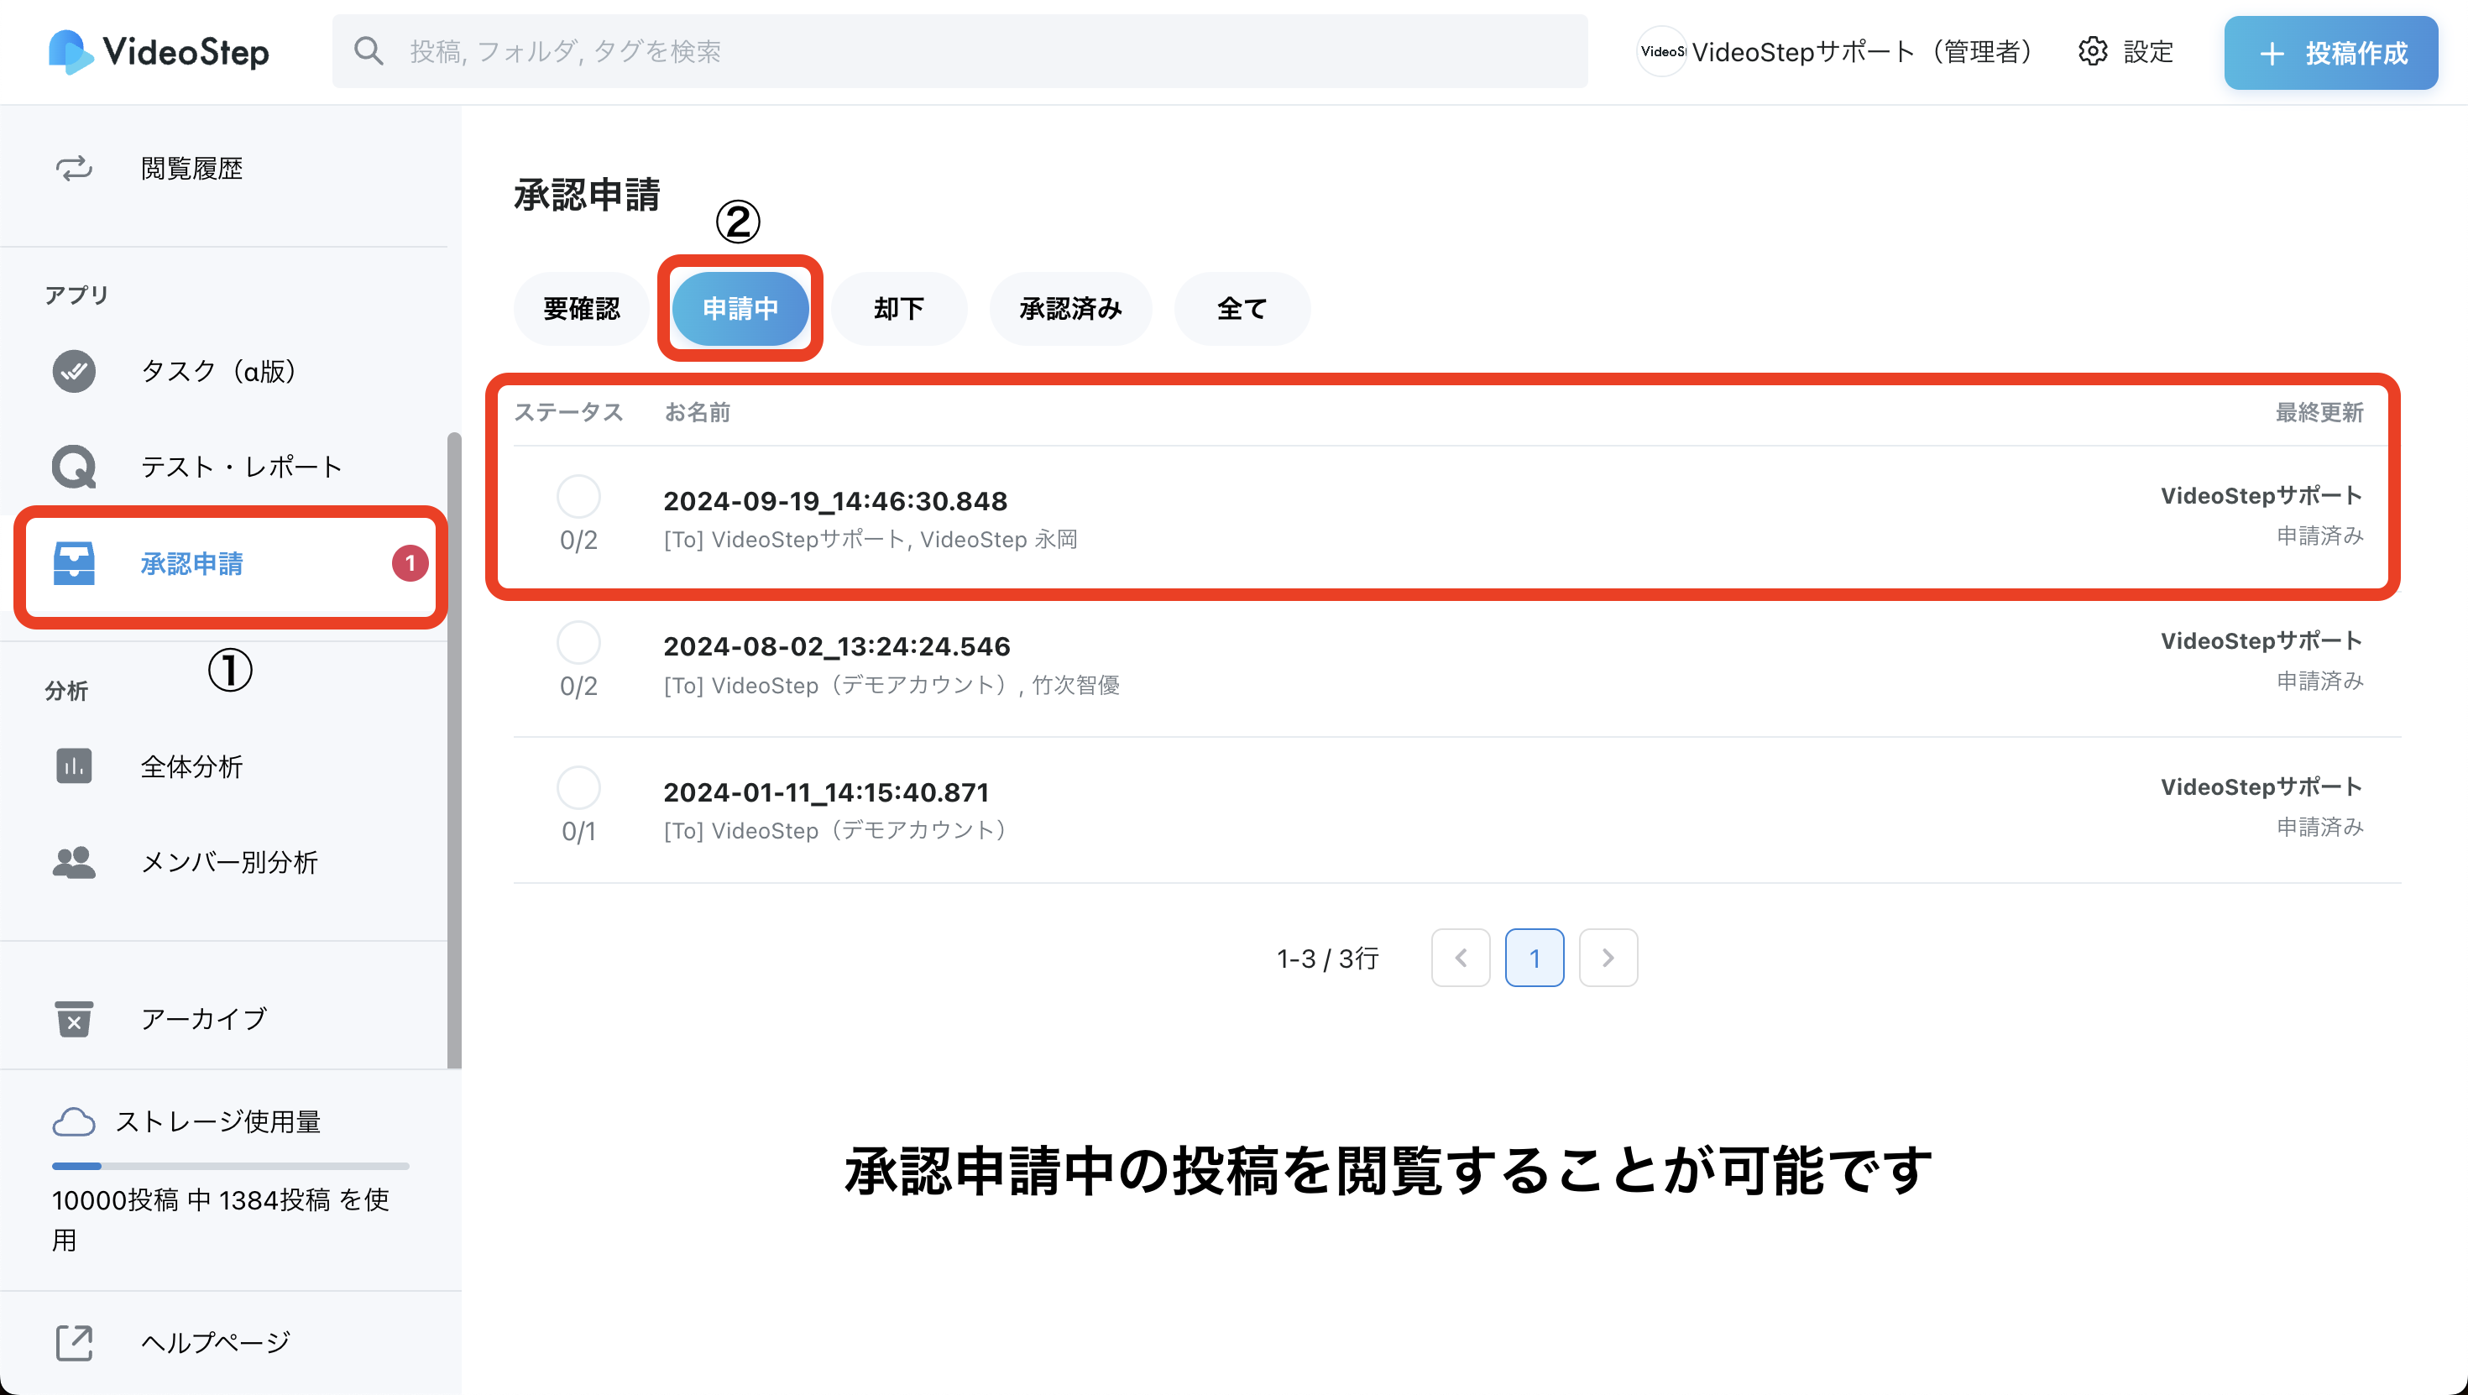The image size is (2468, 1395).
Task: Switch to the 承認済み tab
Action: coord(1070,309)
